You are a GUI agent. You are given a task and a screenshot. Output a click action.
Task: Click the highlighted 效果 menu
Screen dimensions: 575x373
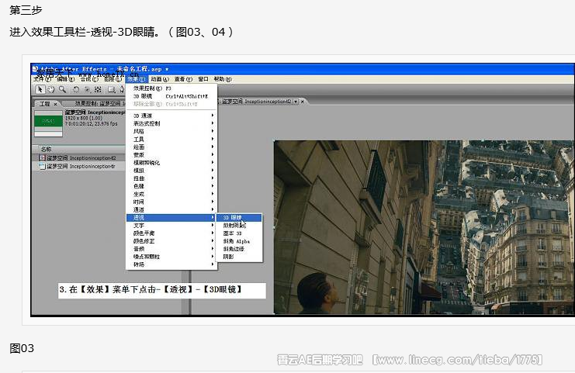point(136,79)
